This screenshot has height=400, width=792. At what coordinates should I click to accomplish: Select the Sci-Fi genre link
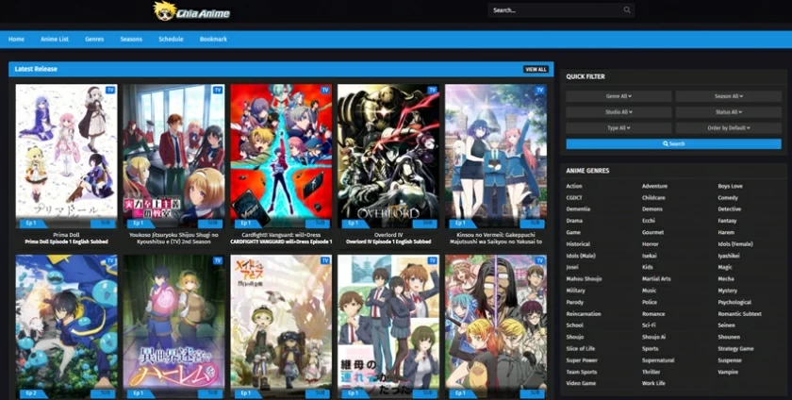coord(649,325)
